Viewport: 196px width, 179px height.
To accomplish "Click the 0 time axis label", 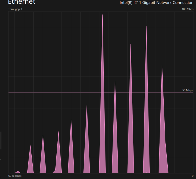I will coord(193,176).
